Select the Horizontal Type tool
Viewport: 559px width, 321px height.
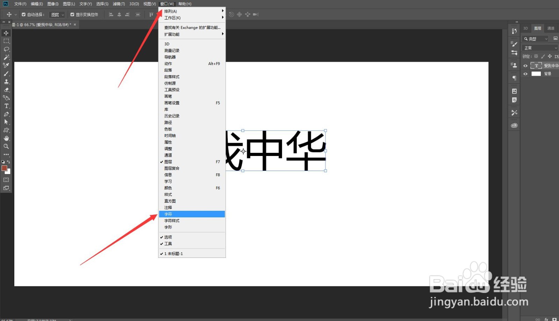[6, 106]
